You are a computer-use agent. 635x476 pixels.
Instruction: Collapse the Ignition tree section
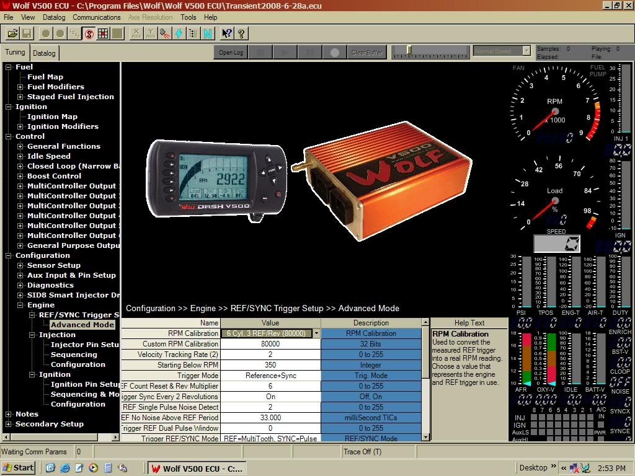point(9,107)
